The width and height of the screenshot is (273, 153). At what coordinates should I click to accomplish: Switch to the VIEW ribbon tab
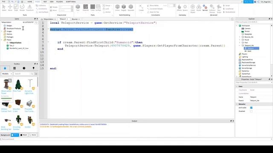52,2
